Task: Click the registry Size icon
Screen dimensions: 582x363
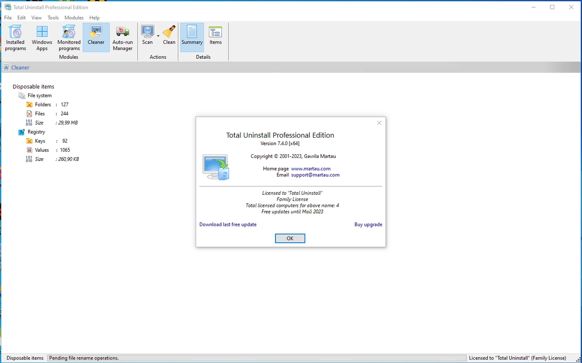Action: tap(29, 159)
